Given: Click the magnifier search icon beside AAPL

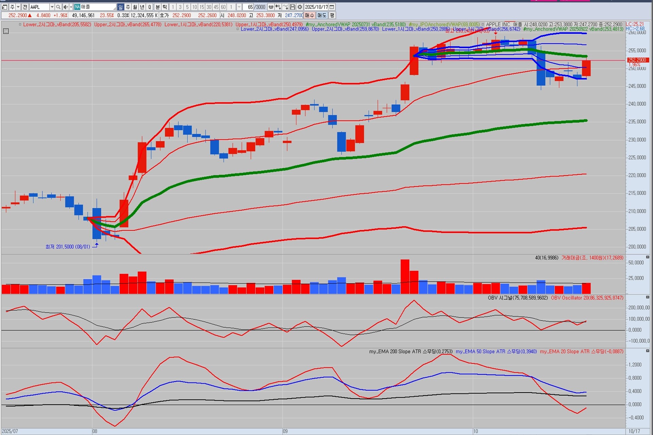Looking at the screenshot, I should (58, 7).
